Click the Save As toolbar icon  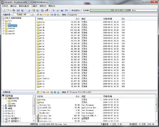click(x=23, y=10)
